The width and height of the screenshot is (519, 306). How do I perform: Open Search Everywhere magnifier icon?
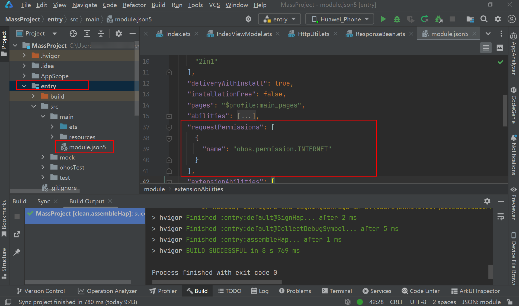(x=484, y=19)
